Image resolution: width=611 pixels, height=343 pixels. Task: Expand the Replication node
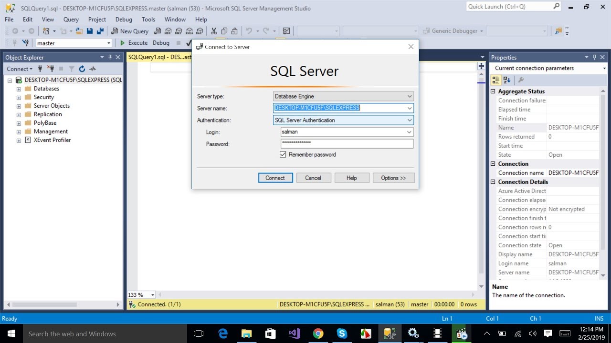pyautogui.click(x=19, y=115)
